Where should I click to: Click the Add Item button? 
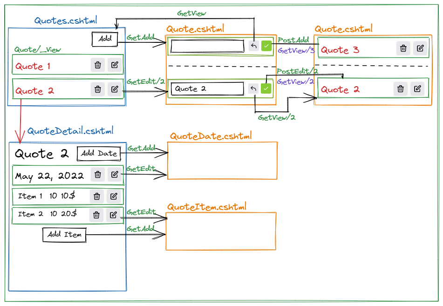pyautogui.click(x=64, y=235)
